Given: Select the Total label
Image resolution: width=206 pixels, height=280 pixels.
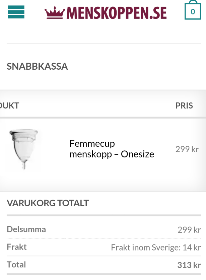Looking at the screenshot, I should pos(16,265).
